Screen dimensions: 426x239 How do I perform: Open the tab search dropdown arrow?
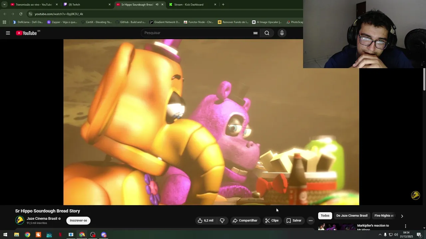pos(4,5)
